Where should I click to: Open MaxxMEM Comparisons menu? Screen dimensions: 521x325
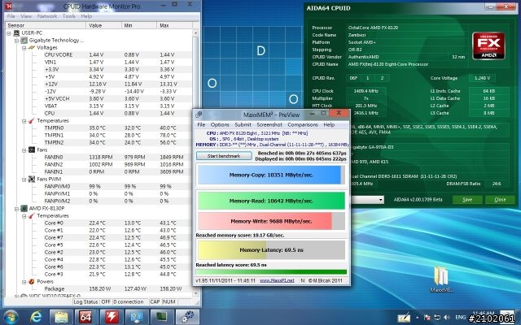pos(303,124)
